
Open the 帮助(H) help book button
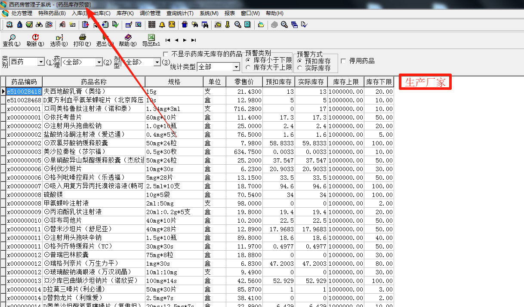pyautogui.click(x=128, y=40)
